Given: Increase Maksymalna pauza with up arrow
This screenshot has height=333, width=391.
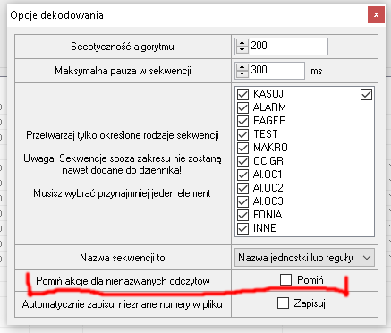Looking at the screenshot, I should pos(242,67).
